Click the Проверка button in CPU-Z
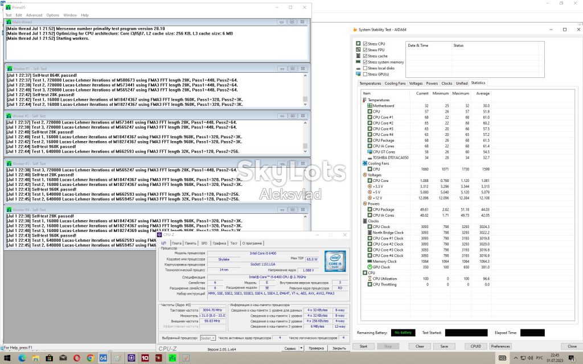Image resolution: width=583 pixels, height=364 pixels. tap(316, 349)
